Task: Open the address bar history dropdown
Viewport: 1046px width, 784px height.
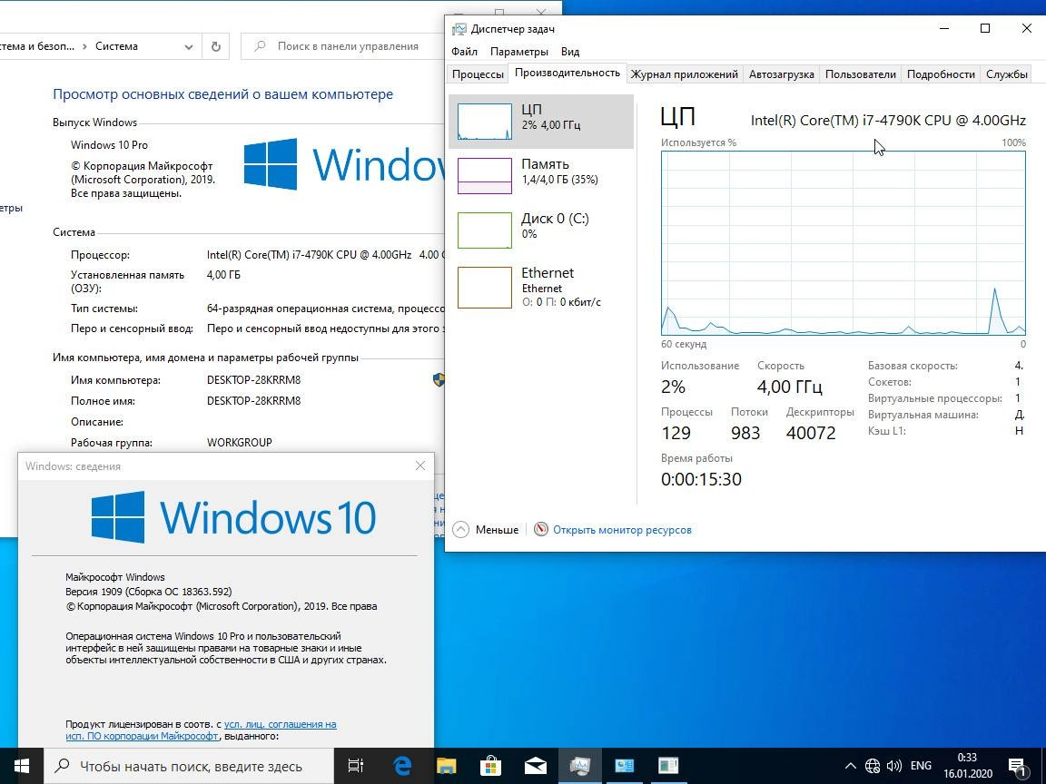Action: 189,46
